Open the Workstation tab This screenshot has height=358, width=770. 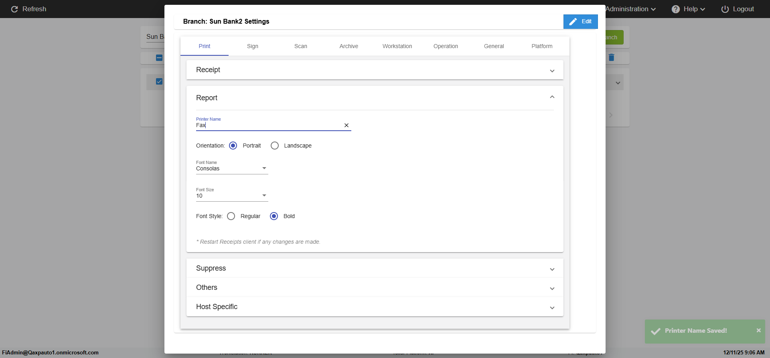tap(397, 46)
